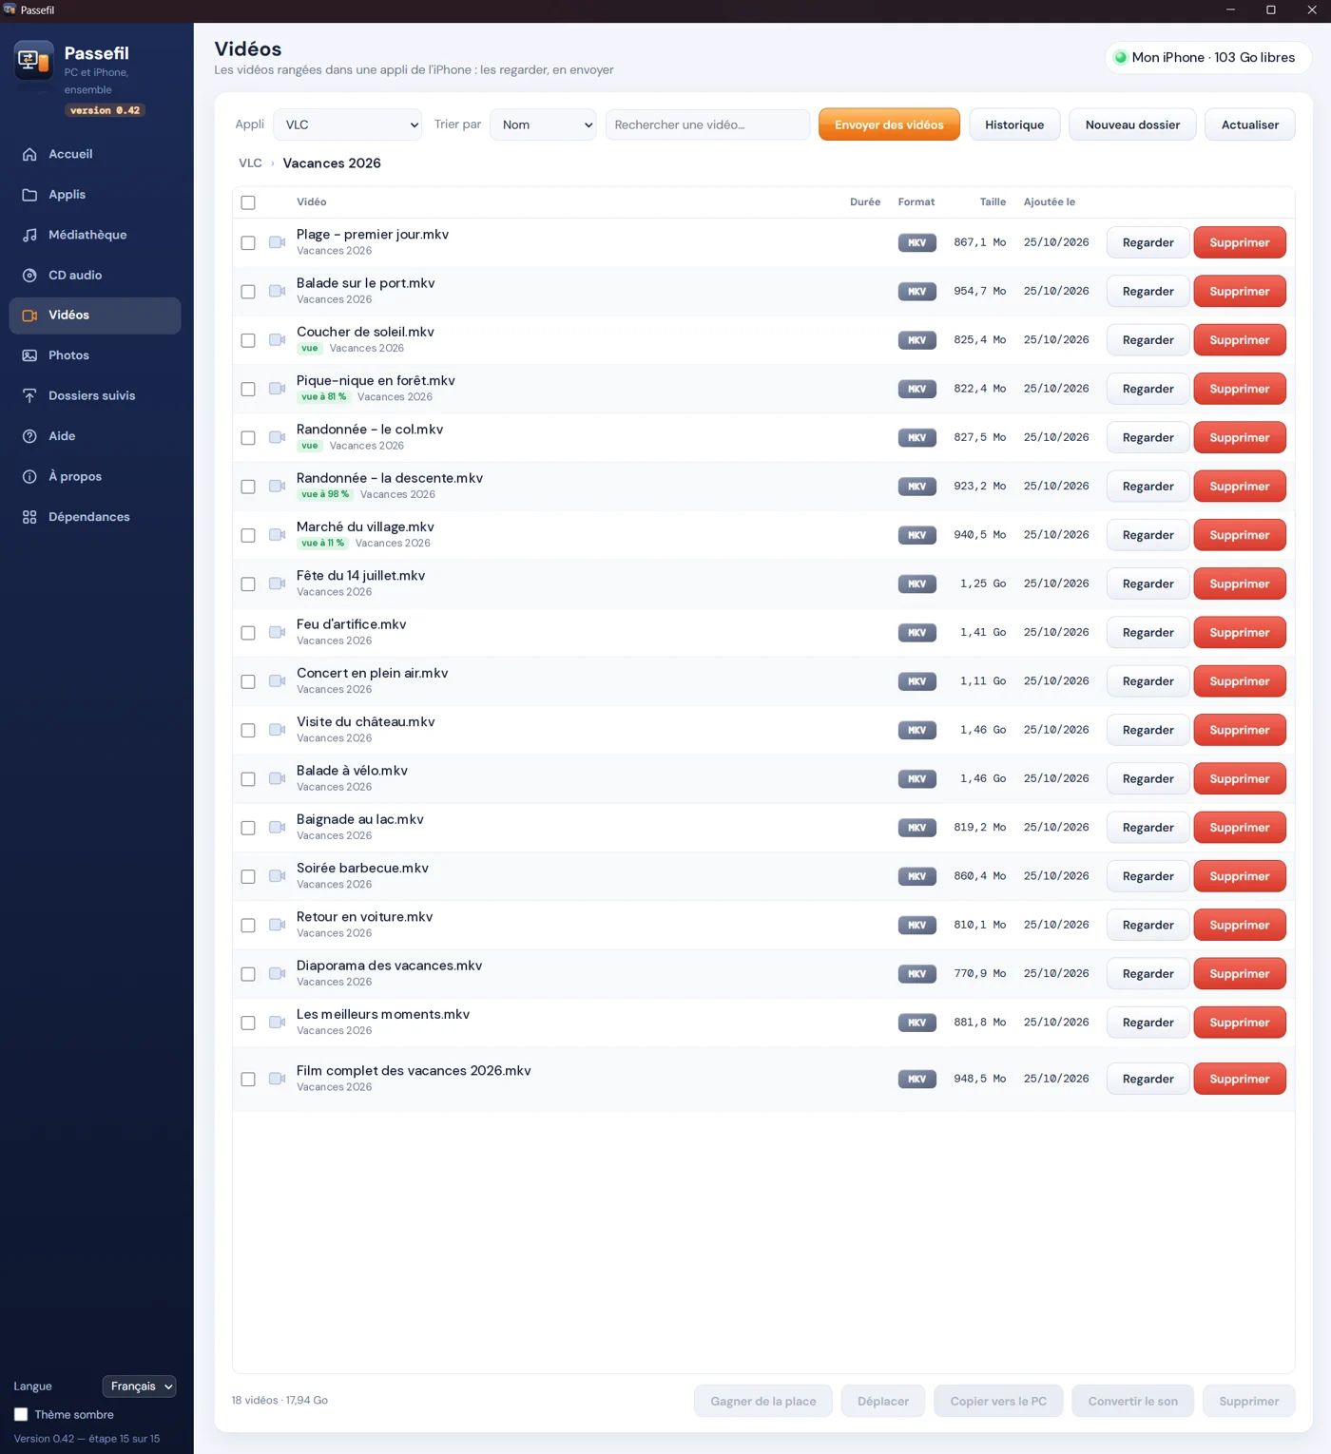The width and height of the screenshot is (1331, 1454).
Task: Click the Dossiers suivis sync icon
Action: [29, 396]
